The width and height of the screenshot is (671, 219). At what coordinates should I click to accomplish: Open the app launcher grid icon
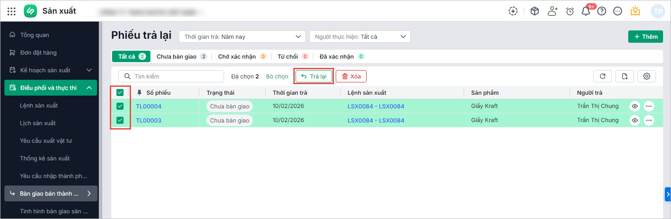11,11
